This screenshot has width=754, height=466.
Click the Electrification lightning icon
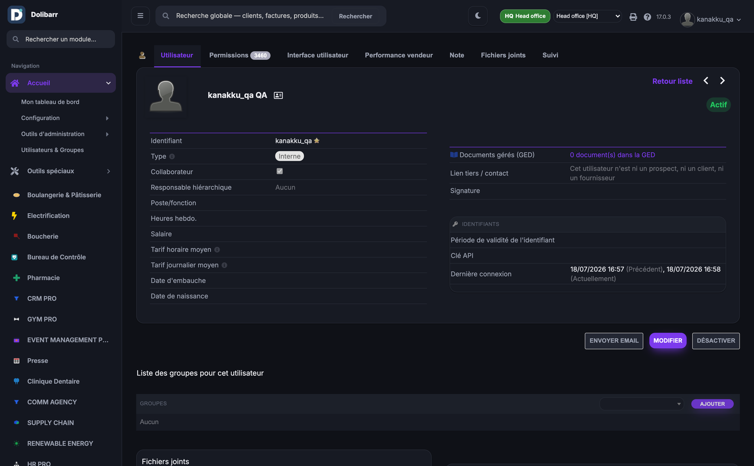(14, 216)
